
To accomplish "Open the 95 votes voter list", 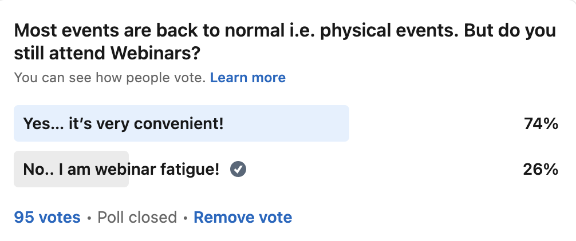I will point(47,217).
